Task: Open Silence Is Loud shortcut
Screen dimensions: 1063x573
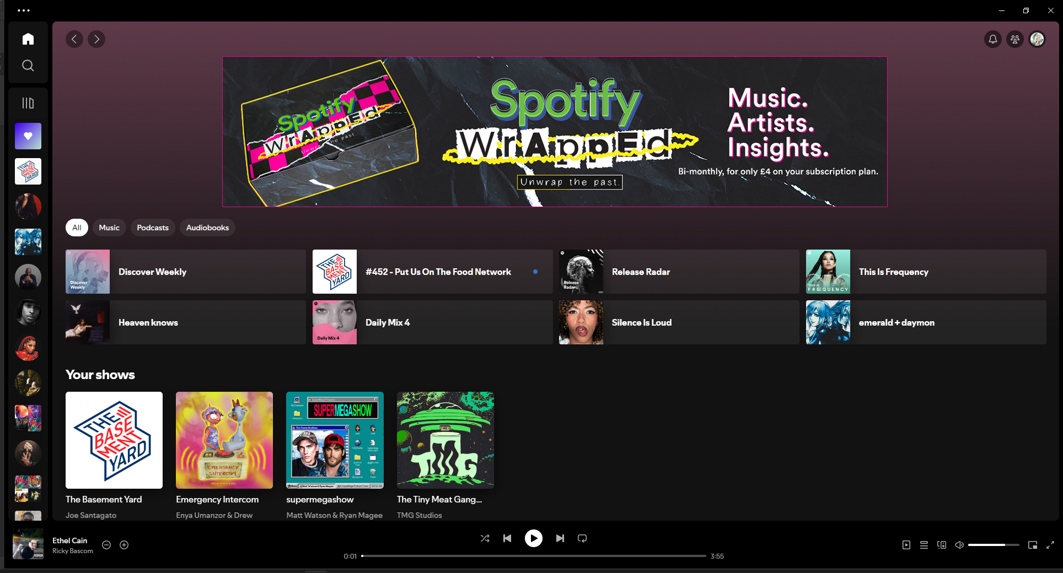Action: 679,322
